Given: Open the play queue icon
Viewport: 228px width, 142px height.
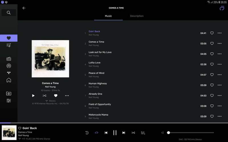Looking at the screenshot, I should pyautogui.click(x=143, y=133).
